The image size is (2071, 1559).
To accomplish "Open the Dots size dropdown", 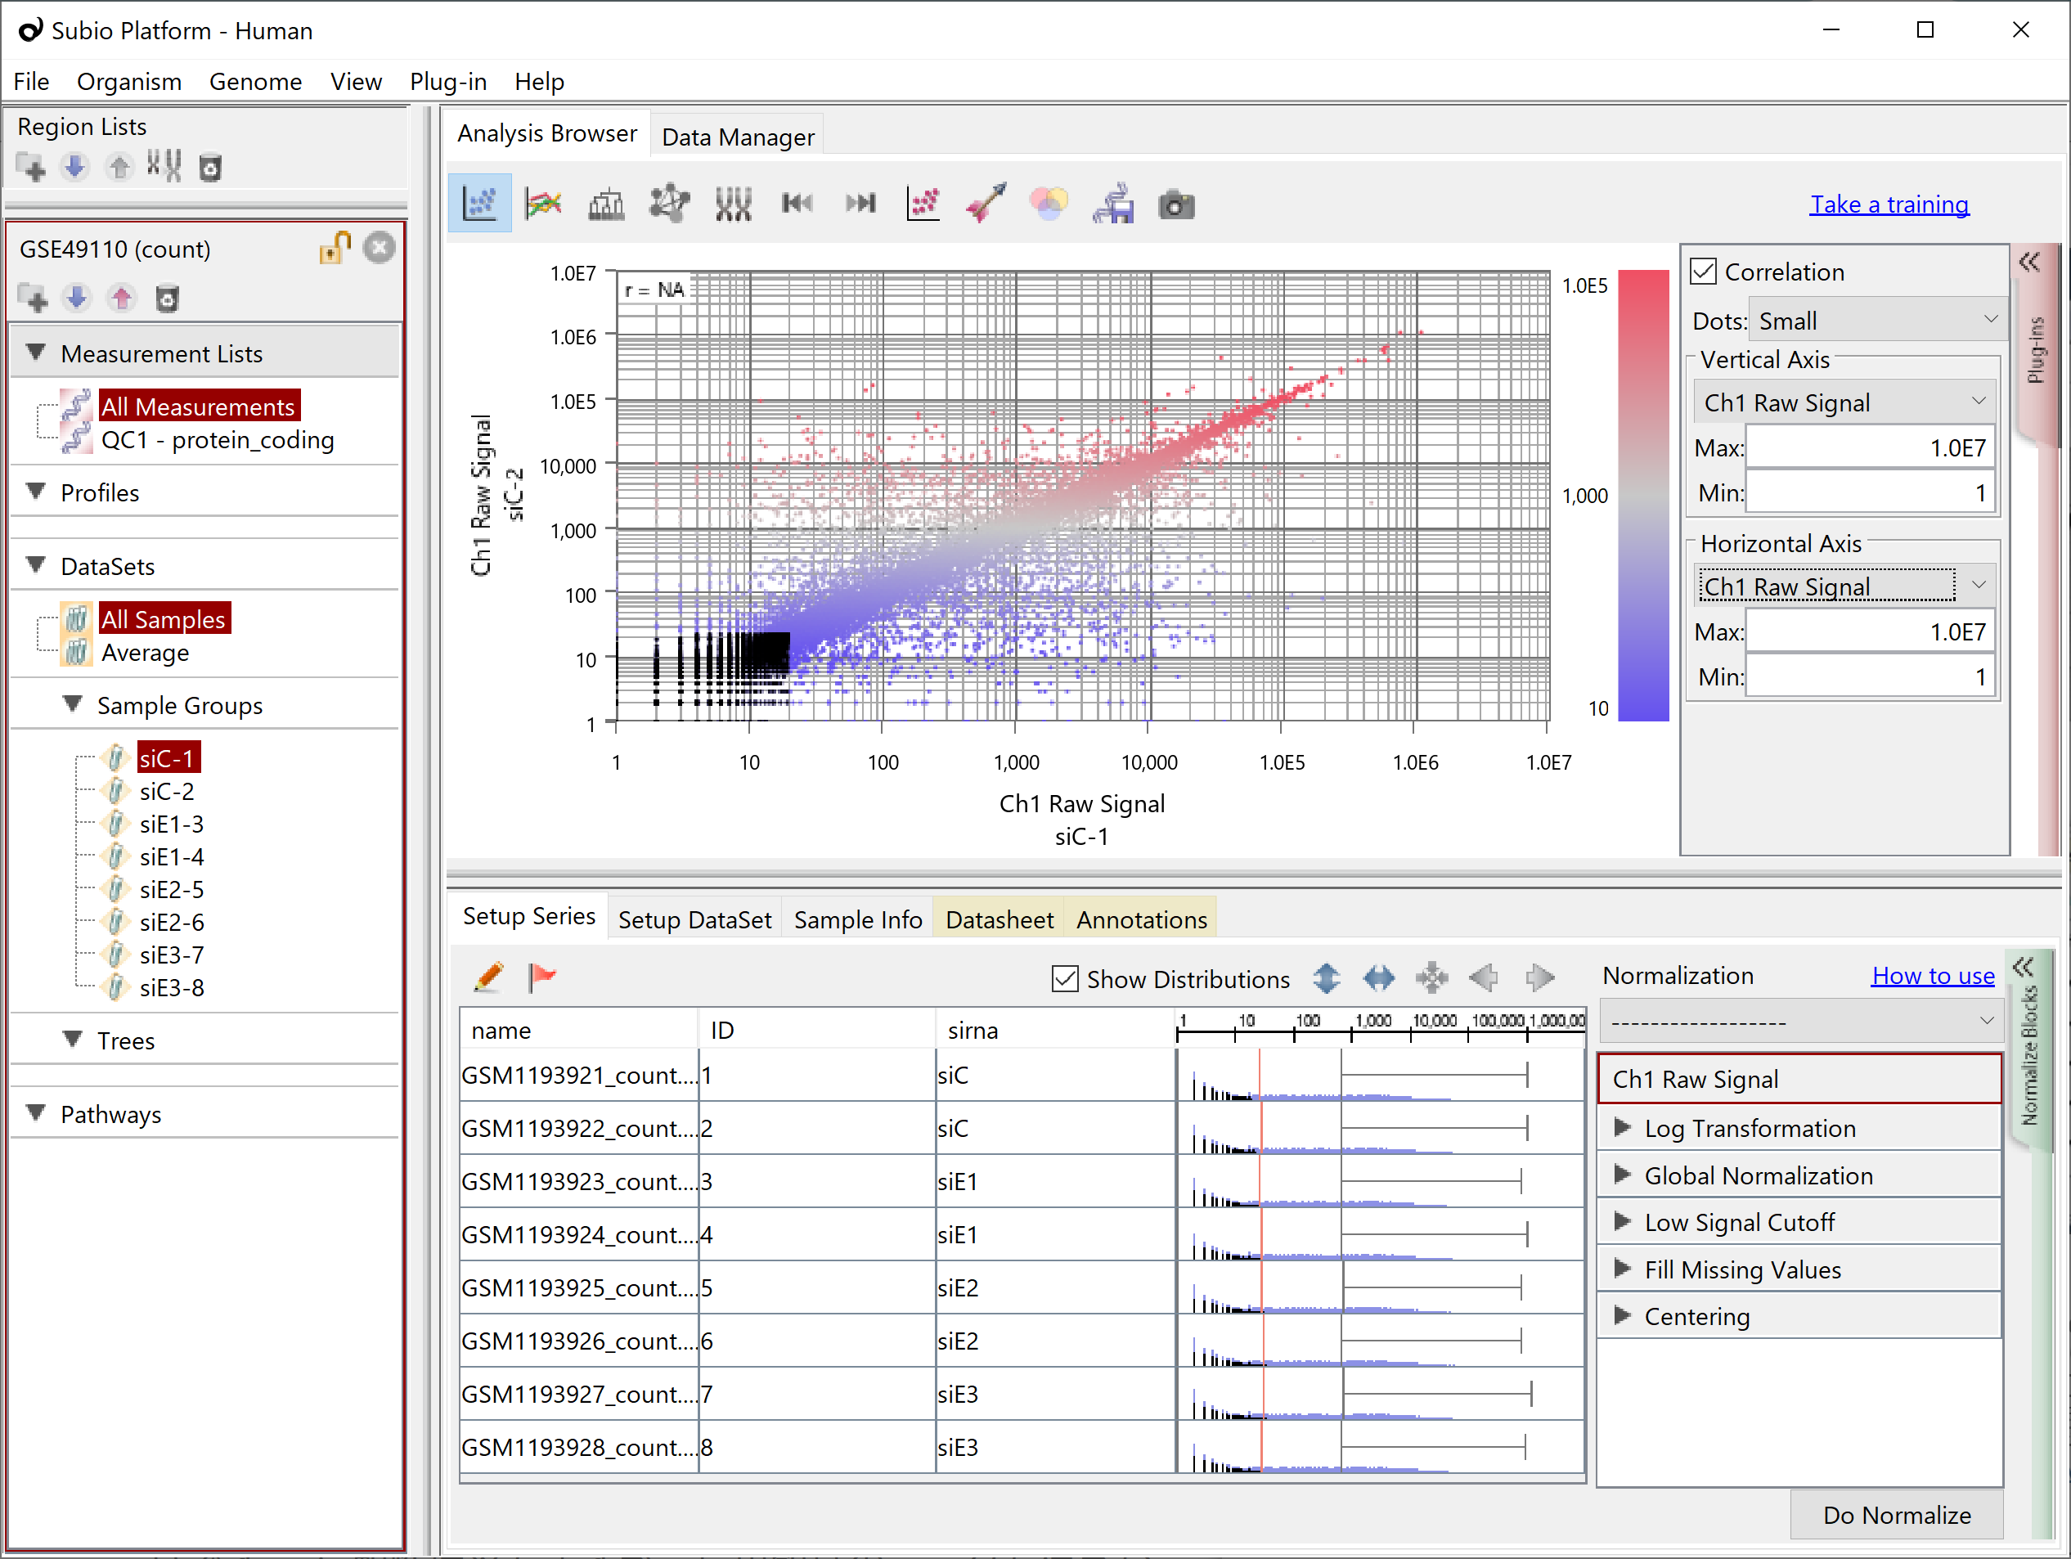I will [x=1877, y=319].
